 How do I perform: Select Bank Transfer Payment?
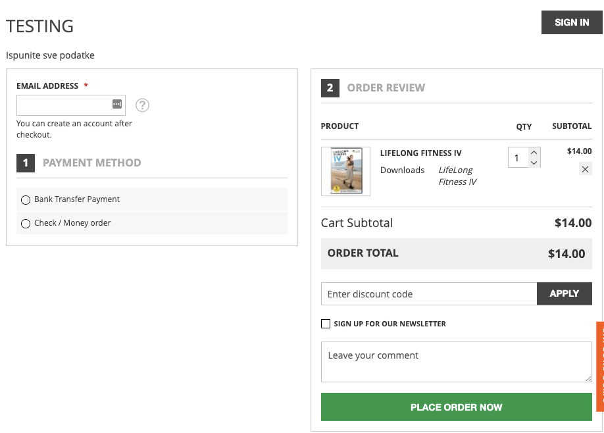pos(25,200)
